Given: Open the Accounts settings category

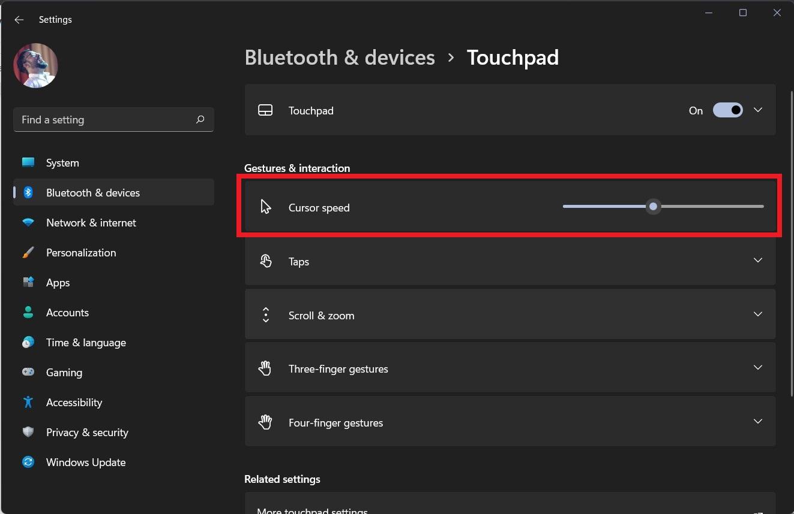Looking at the screenshot, I should 67,313.
